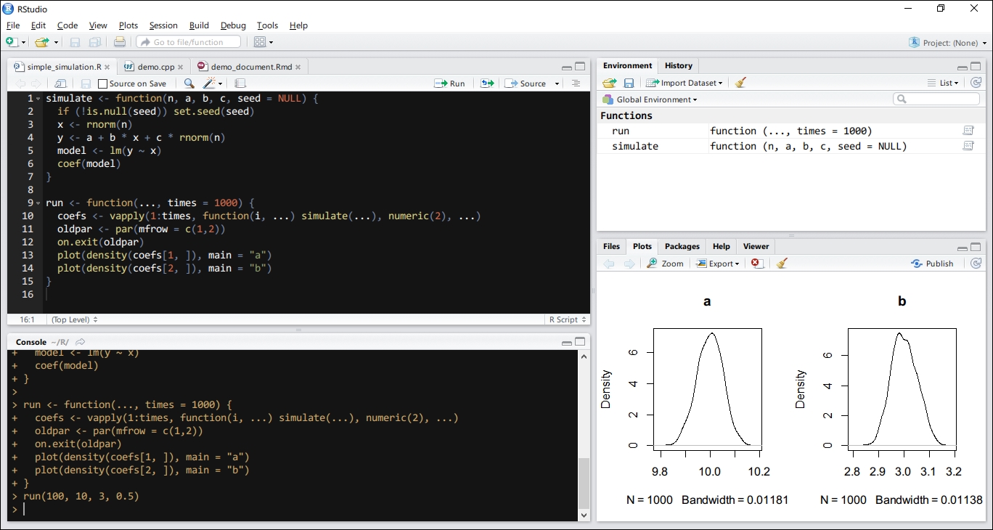Click the document outline icon in editor
Screen dimensions: 993x530
(576, 83)
